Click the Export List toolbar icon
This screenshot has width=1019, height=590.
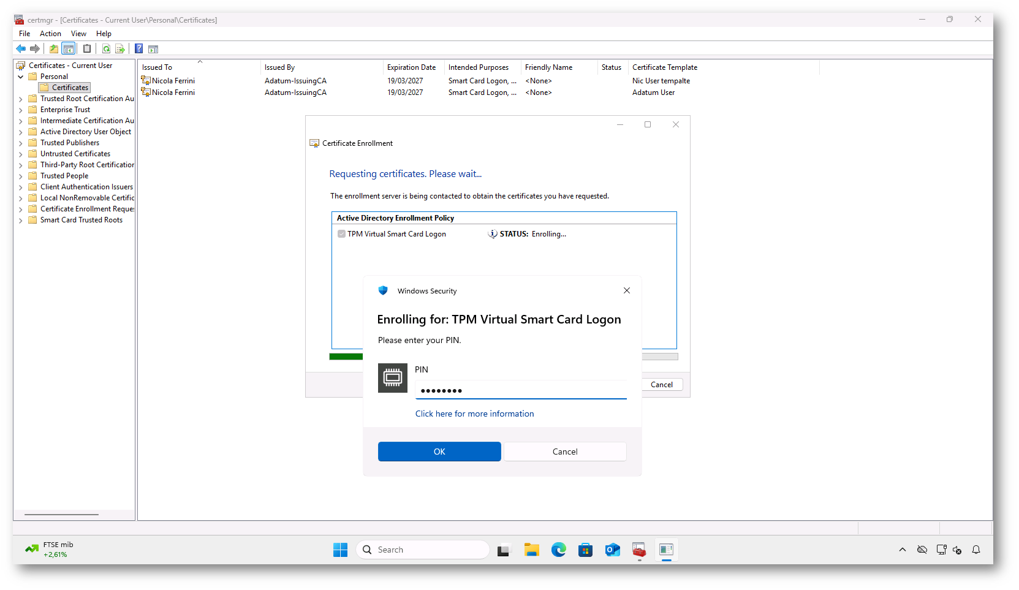click(120, 49)
